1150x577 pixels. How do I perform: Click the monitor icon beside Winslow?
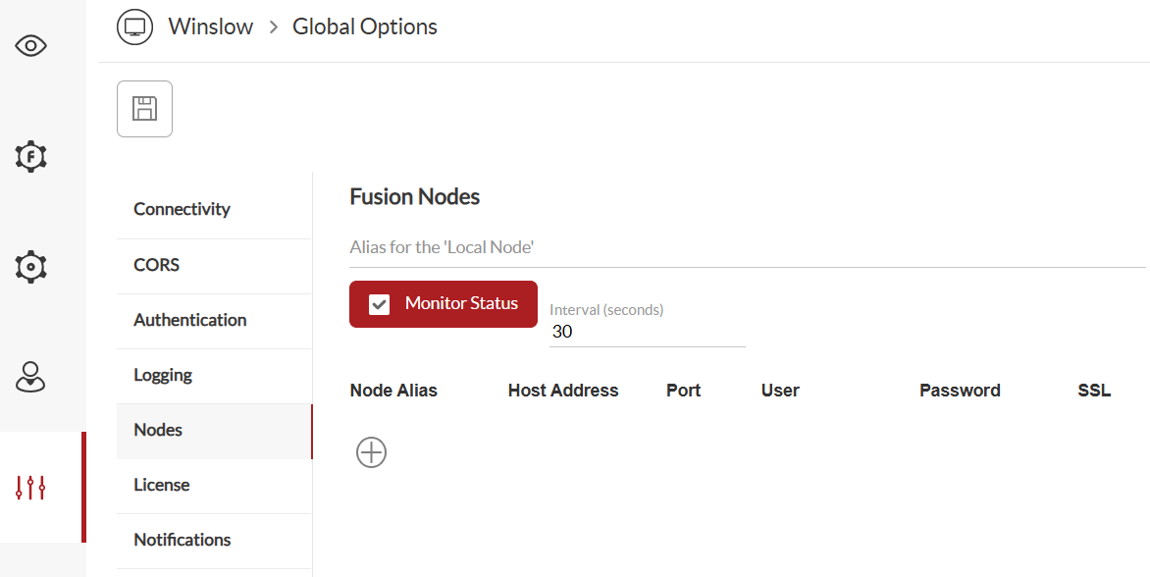point(135,27)
